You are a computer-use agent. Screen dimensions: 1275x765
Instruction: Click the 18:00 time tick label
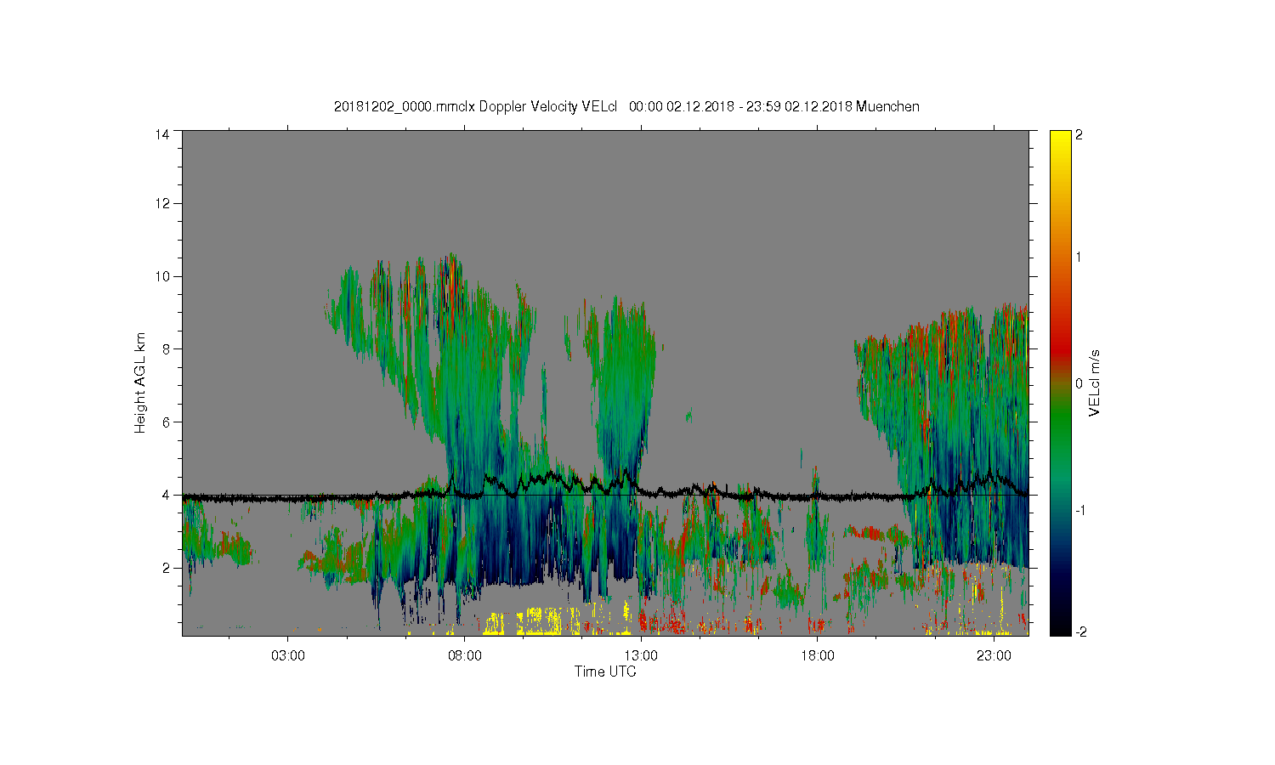[818, 656]
